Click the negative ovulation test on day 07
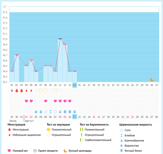The height and width of the screenshot is (154, 163). [x=41, y=91]
